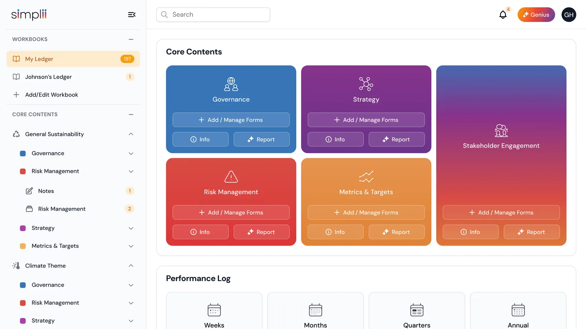586x329 pixels.
Task: Click the Metrics & Targets chart icon
Action: pyautogui.click(x=366, y=177)
